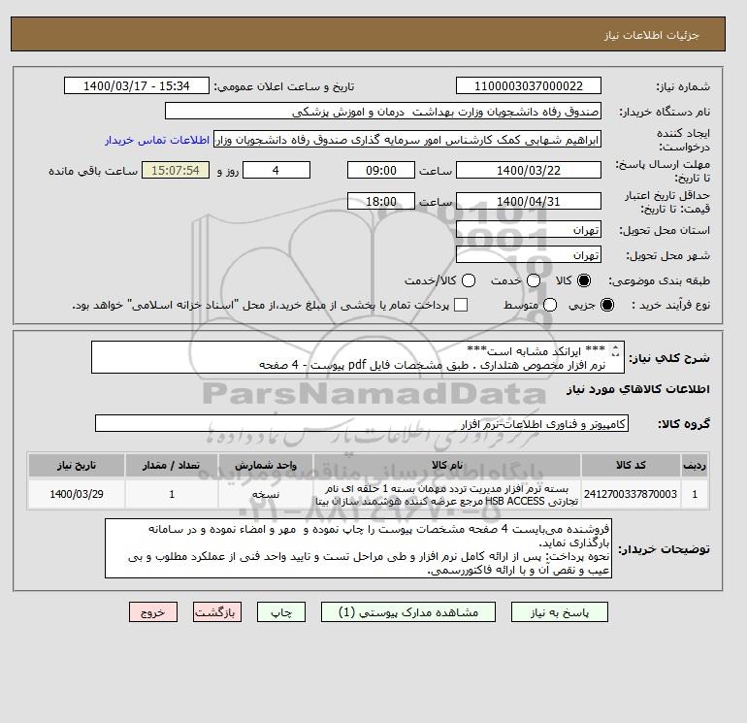Open اطلاعات تماس خریدار link
Image resolution: width=747 pixels, height=723 pixels.
pyautogui.click(x=157, y=140)
